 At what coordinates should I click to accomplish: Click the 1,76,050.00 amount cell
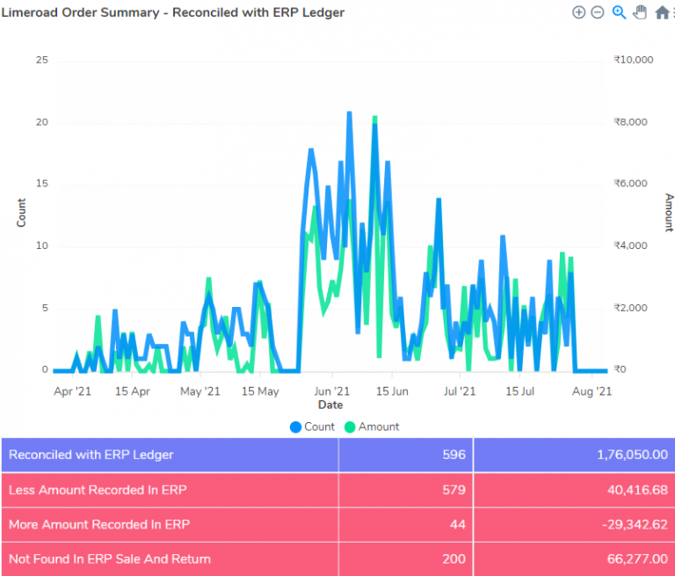574,455
